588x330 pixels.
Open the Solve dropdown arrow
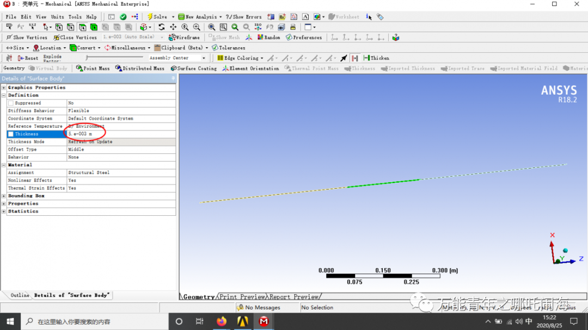click(173, 17)
